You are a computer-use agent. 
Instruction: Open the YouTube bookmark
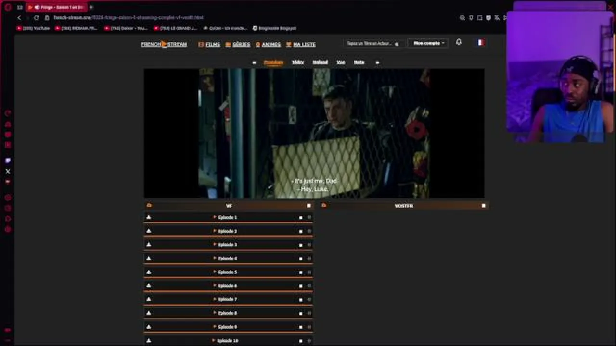[33, 28]
